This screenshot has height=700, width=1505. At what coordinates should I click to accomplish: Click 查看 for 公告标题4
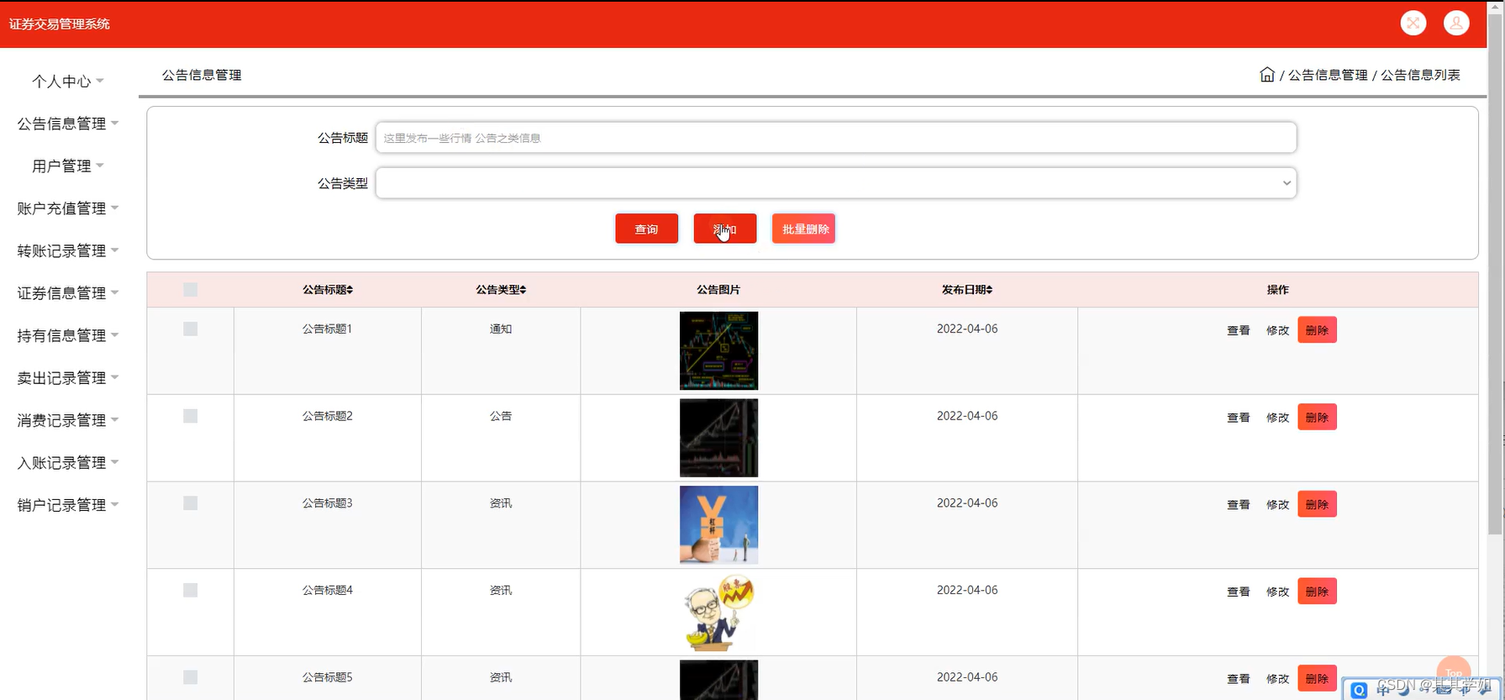1239,592
